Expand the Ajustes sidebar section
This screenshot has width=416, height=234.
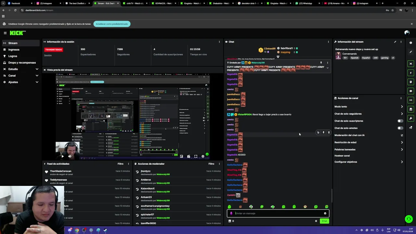[x=37, y=82]
